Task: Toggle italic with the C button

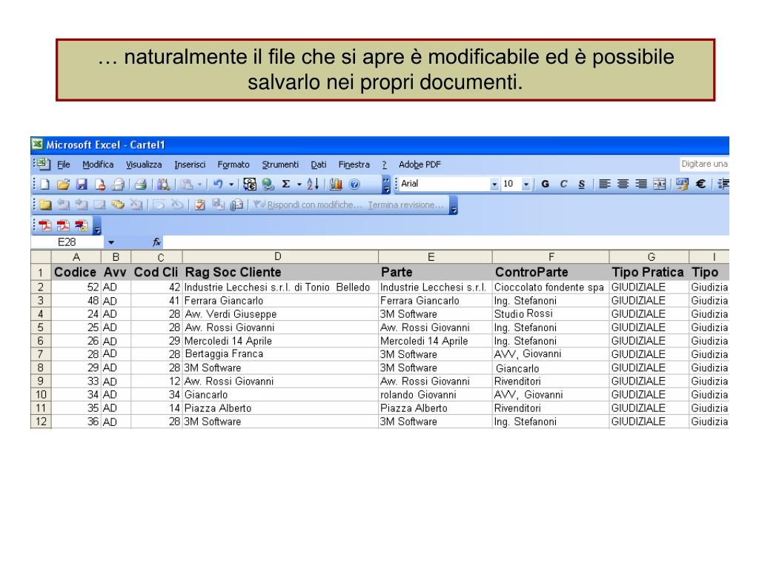Action: [x=563, y=184]
